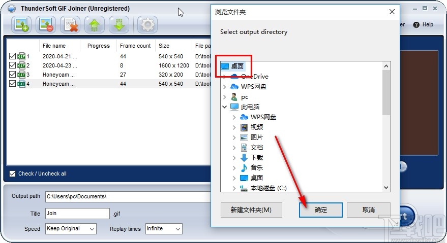Select the root 桌面 tree item
Viewport: 447px width, 243px height.
pos(237,66)
